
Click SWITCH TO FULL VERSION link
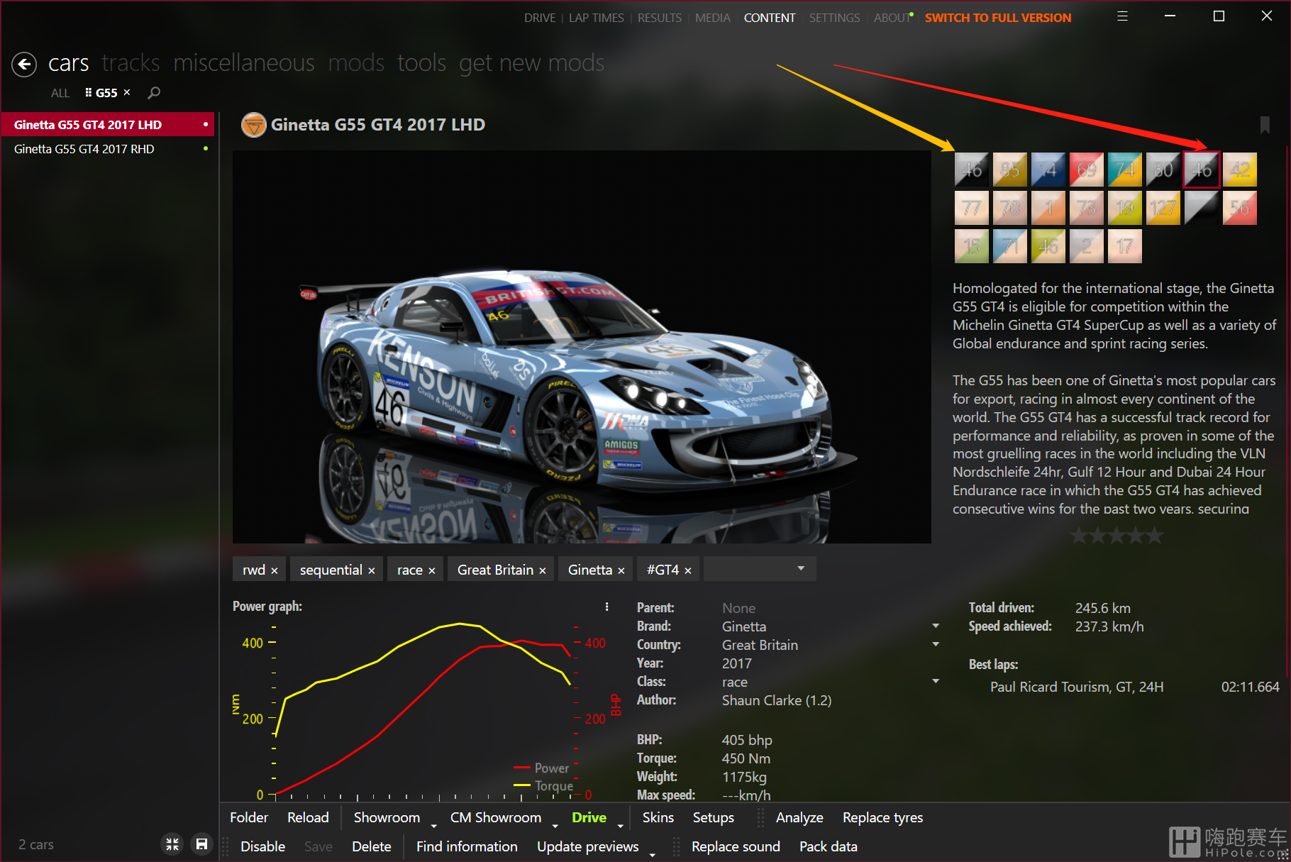tap(997, 18)
